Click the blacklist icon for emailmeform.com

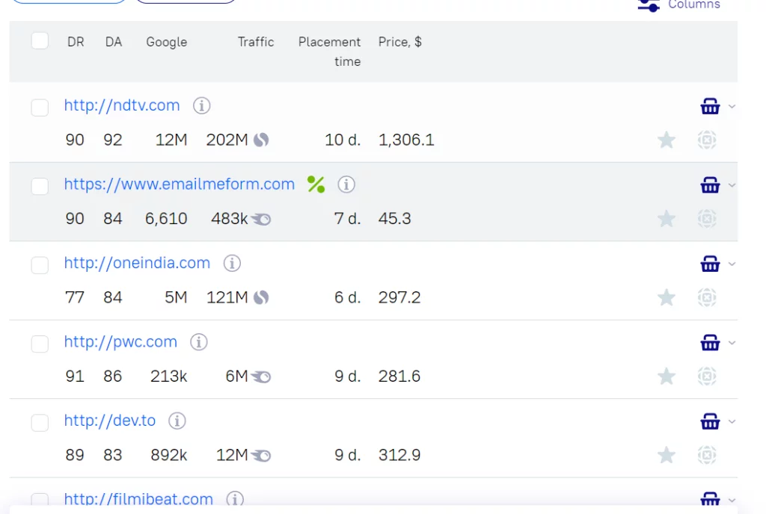point(707,219)
